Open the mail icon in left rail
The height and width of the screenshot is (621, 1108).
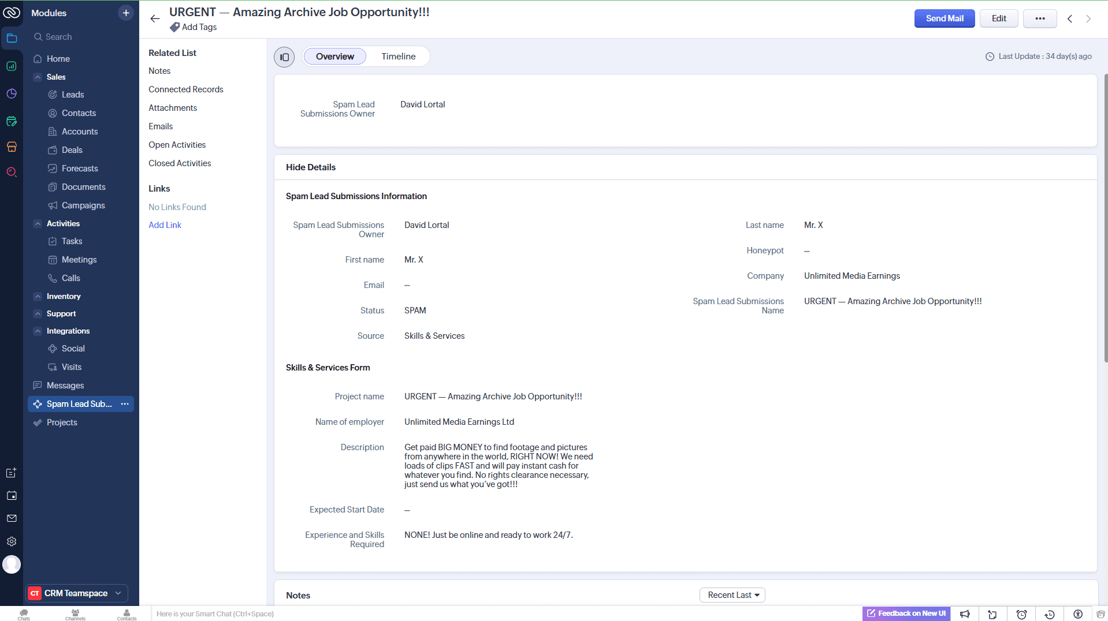click(12, 518)
